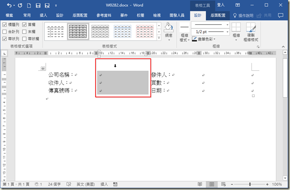This screenshot has width=290, height=190.
Task: Click 登入 to sign in
Action: (x=220, y=5)
